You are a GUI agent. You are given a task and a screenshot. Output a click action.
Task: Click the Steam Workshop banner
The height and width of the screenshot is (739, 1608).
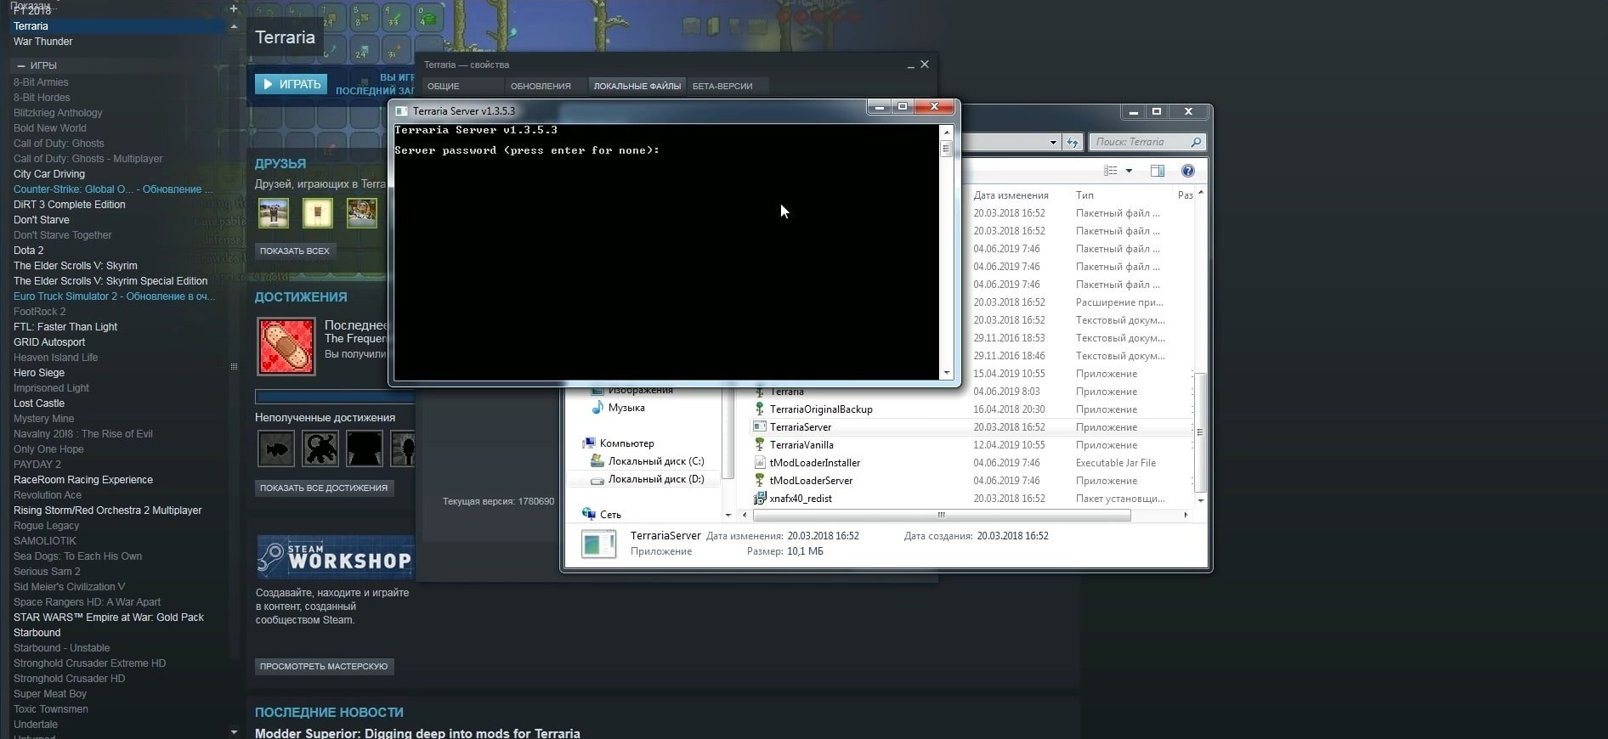335,558
